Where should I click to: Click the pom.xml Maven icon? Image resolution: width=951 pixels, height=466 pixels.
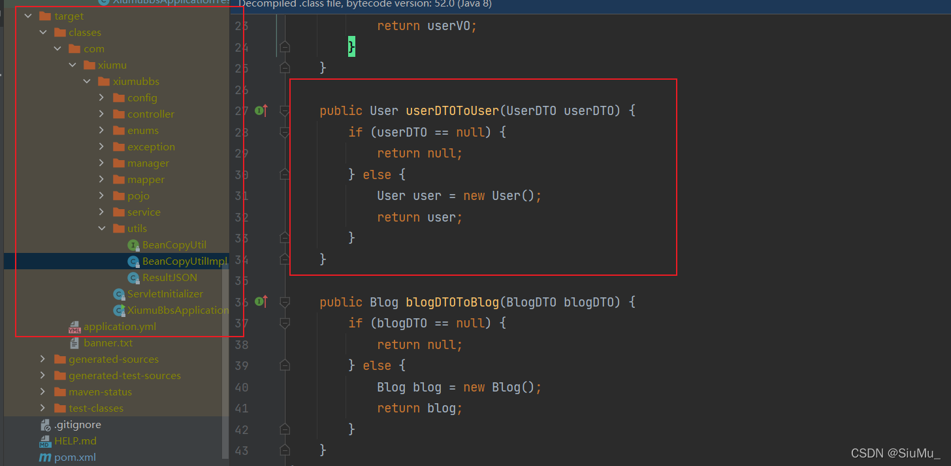point(45,458)
